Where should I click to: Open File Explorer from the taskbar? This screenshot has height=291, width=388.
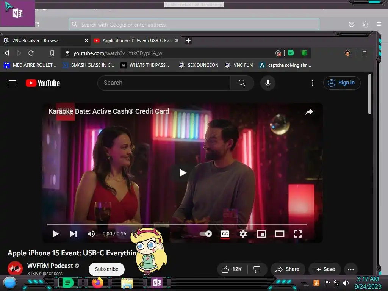pos(127,283)
